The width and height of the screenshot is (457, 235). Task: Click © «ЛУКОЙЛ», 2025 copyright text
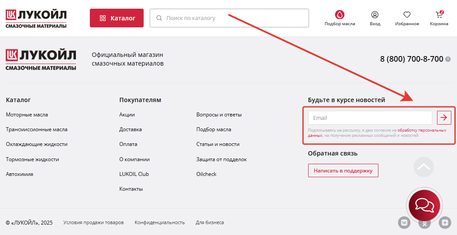[x=29, y=222]
